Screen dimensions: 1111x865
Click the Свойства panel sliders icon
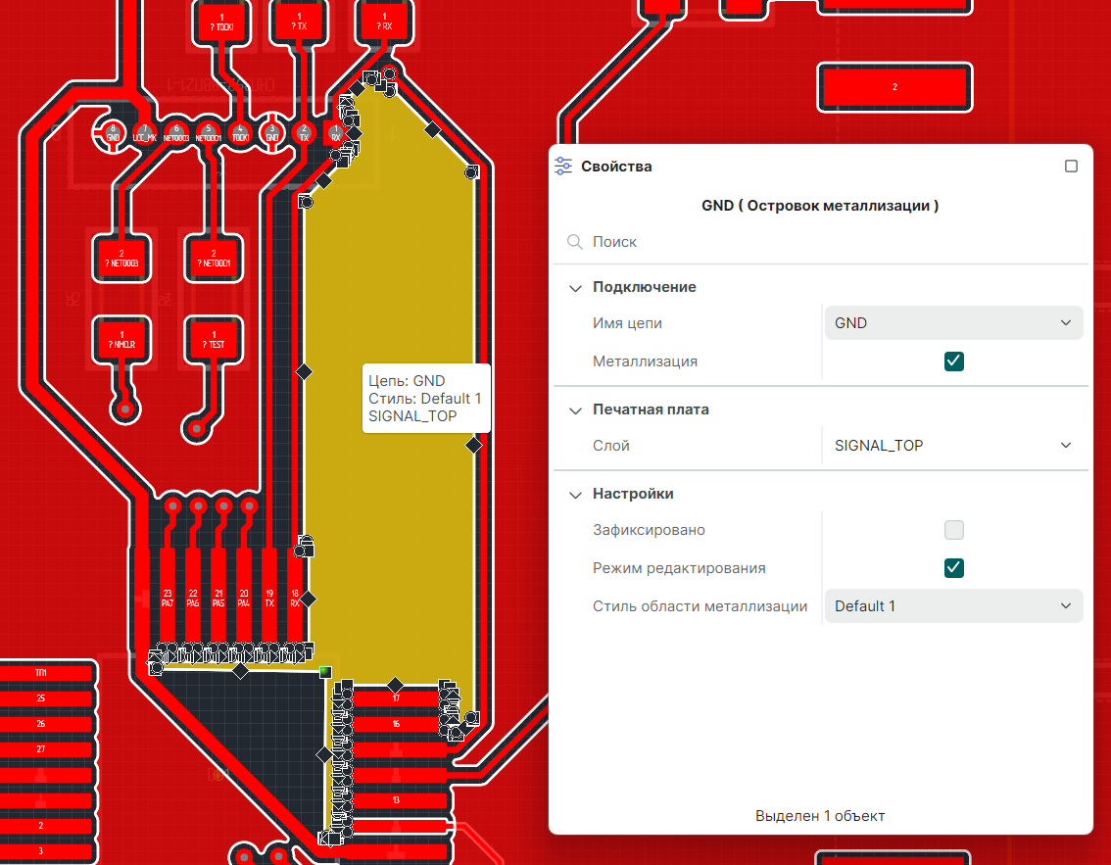(563, 167)
